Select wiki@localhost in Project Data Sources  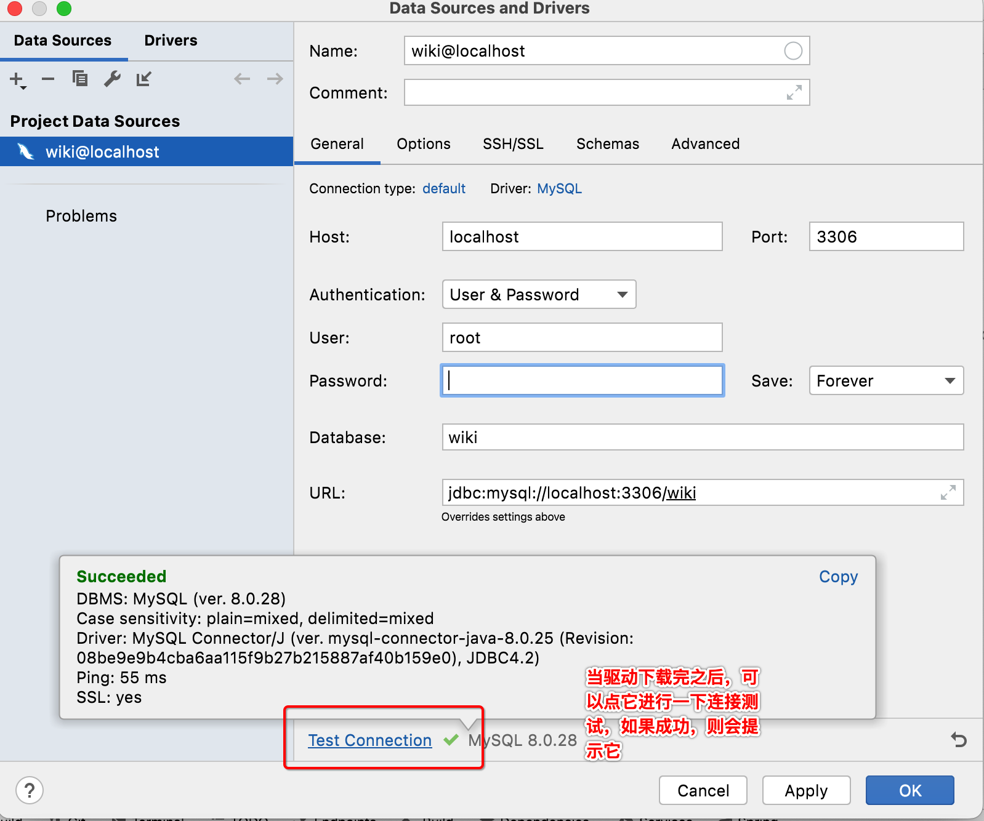pos(147,151)
